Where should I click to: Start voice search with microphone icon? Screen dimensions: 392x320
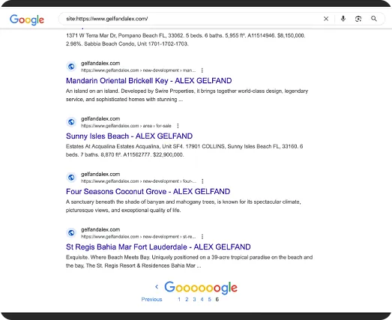(343, 19)
